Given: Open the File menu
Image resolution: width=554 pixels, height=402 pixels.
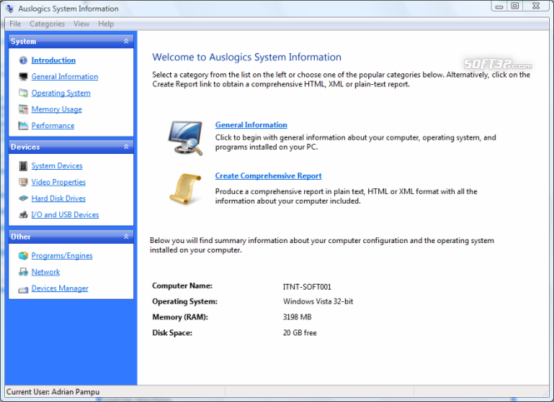Looking at the screenshot, I should point(15,24).
